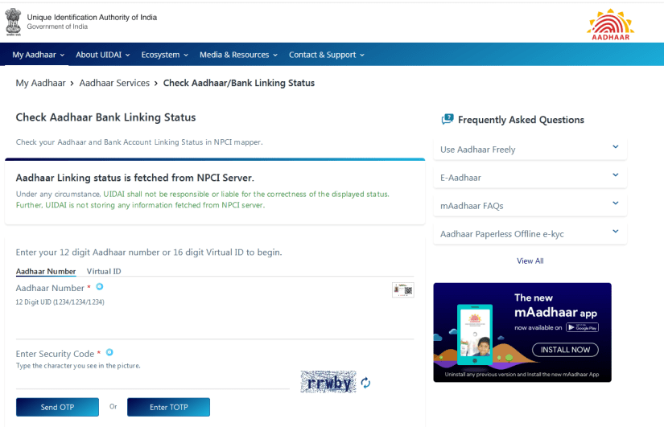Click the Send OTP button
This screenshot has height=427, width=664.
click(x=58, y=407)
